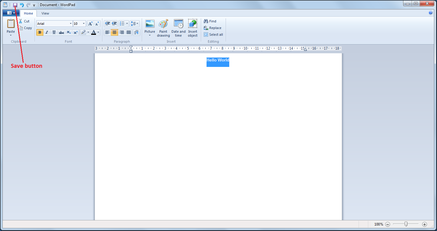
Task: Toggle Underline formatting
Action: [54, 32]
